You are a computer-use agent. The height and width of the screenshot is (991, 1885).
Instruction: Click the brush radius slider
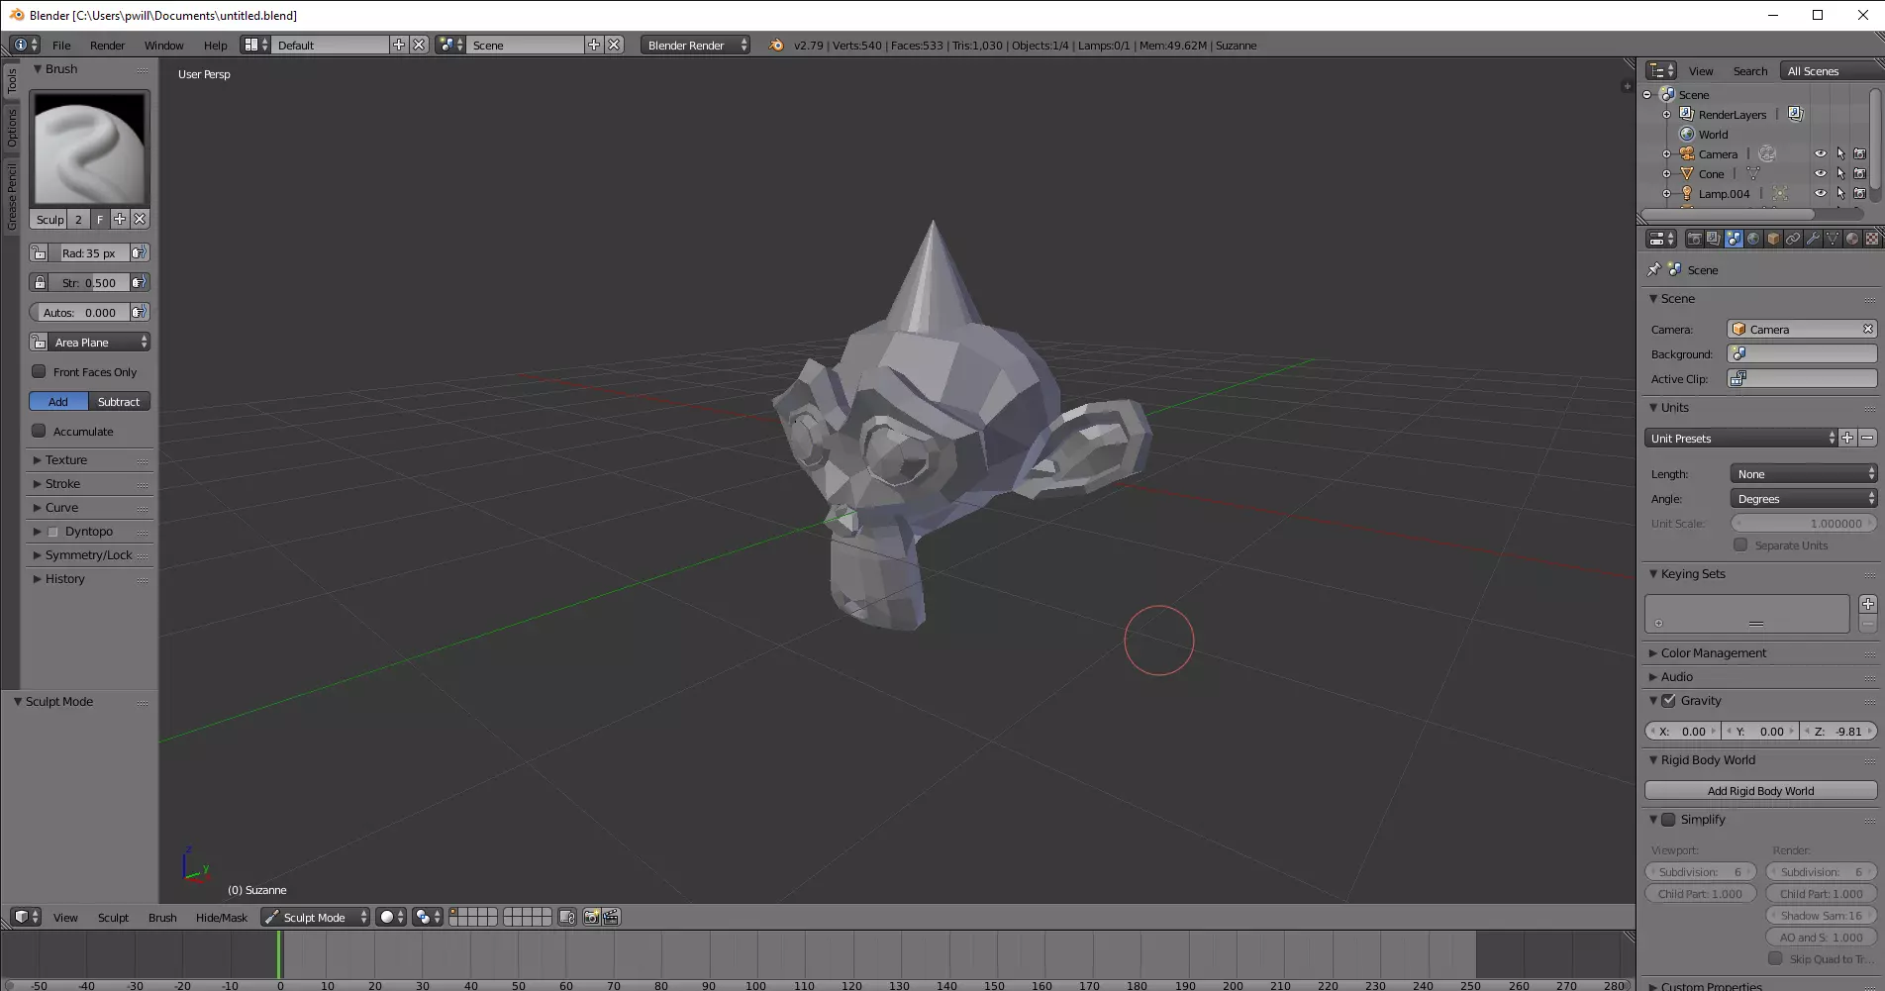pos(89,252)
